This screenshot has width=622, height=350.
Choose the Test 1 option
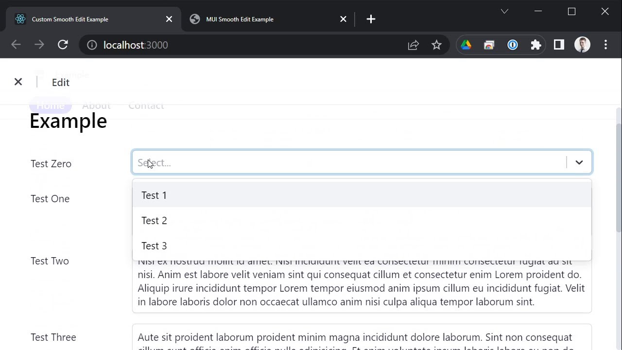tap(362, 195)
